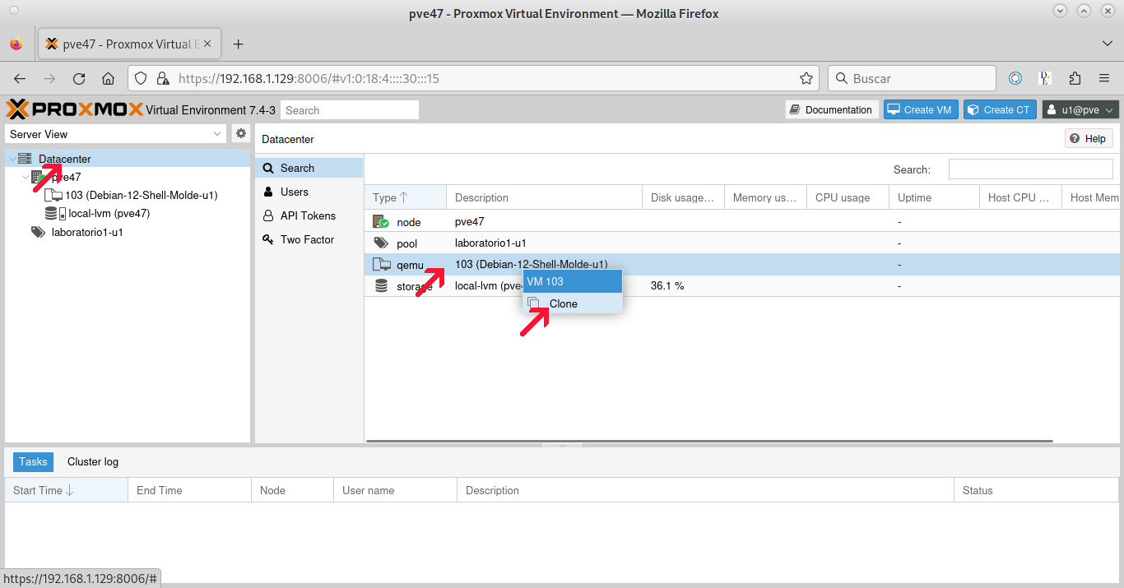Open the Server View gear settings
The width and height of the screenshot is (1124, 588).
(240, 133)
